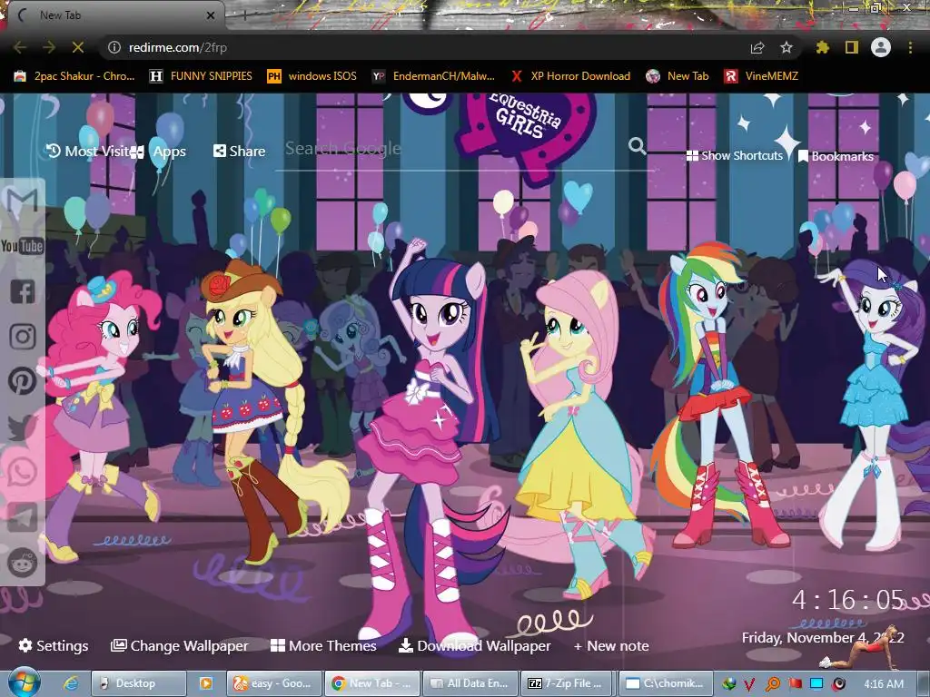The width and height of the screenshot is (930, 697).
Task: Open Facebook from the sidebar
Action: point(23,291)
